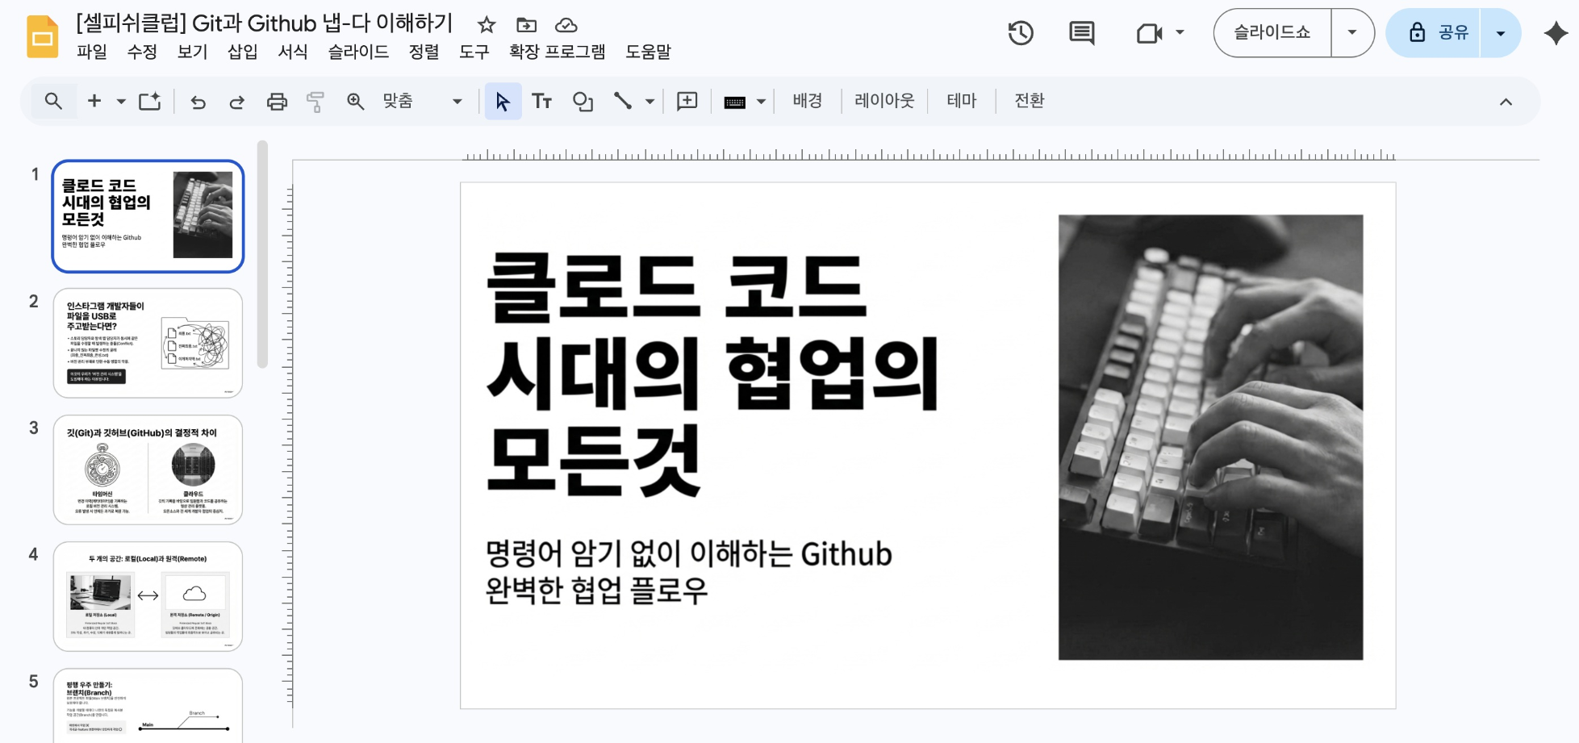
Task: Open version history clock icon
Action: tap(1021, 33)
